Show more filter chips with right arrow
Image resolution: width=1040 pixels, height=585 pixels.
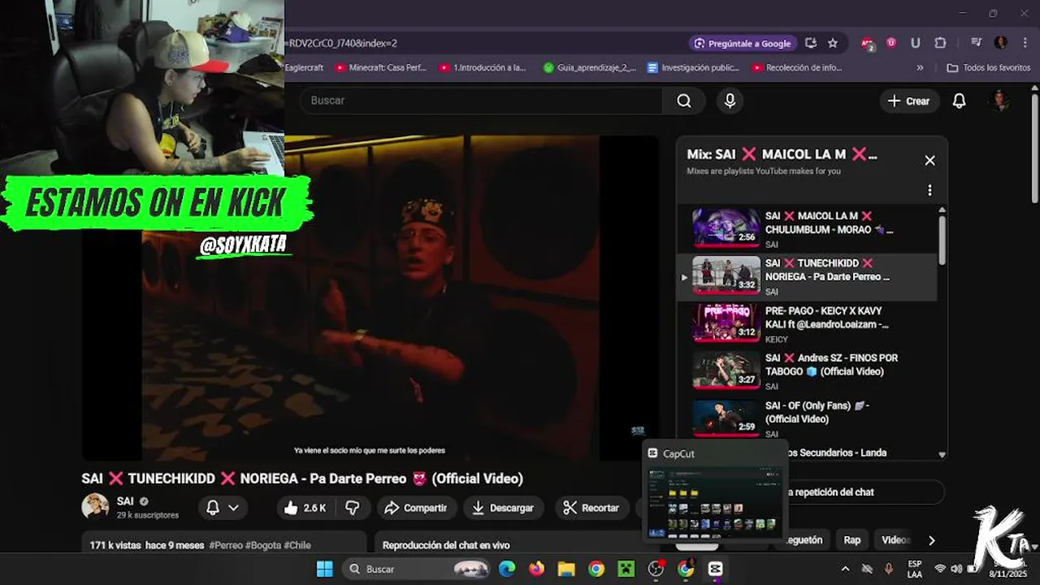click(x=932, y=540)
